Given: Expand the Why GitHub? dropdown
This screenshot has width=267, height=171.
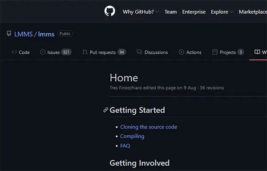Looking at the screenshot, I should (141, 12).
